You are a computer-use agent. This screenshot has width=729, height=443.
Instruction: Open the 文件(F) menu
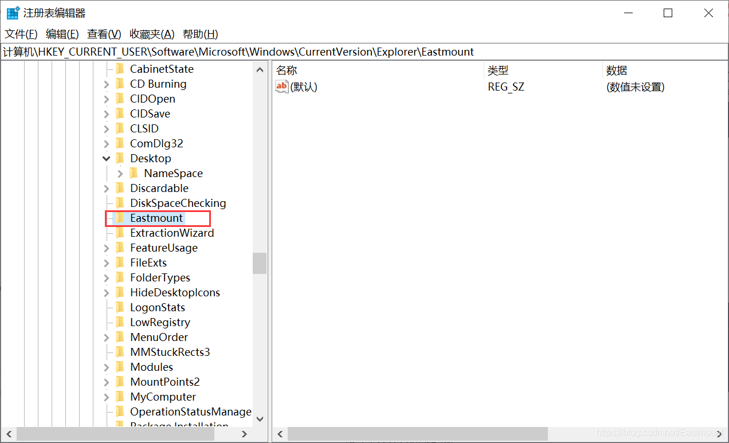[21, 34]
